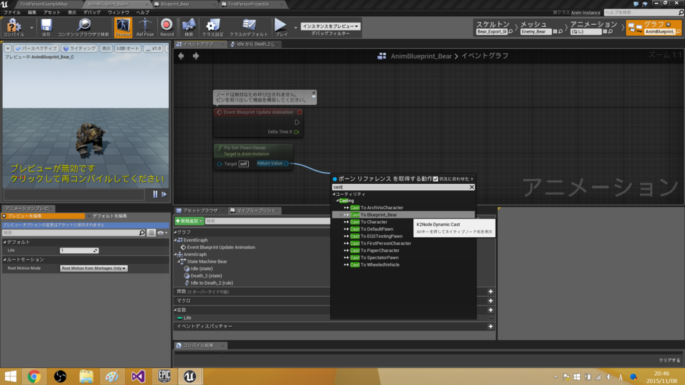Clear the cast search text

point(472,187)
